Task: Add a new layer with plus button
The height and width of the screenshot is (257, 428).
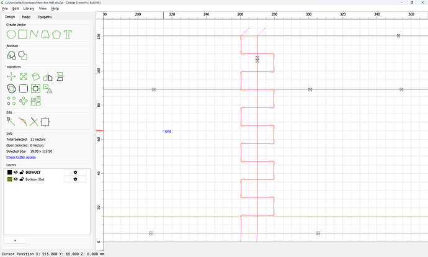Action: click(15, 240)
